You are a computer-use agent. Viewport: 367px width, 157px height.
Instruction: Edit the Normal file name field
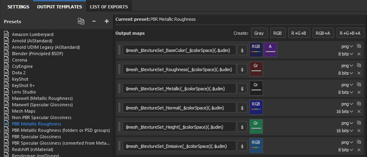tap(179, 107)
